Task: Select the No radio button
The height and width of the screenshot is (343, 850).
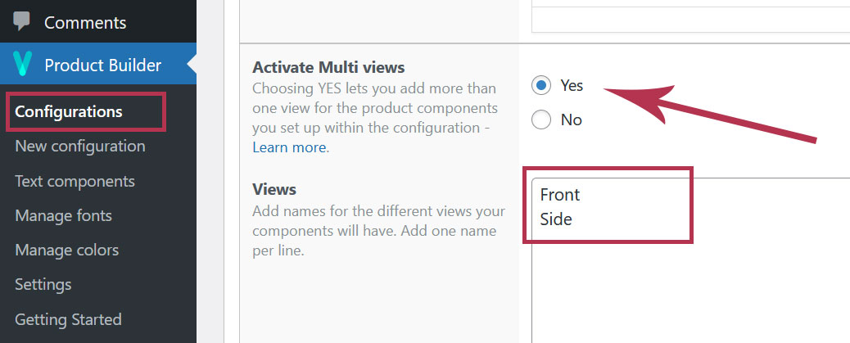Action: [541, 120]
